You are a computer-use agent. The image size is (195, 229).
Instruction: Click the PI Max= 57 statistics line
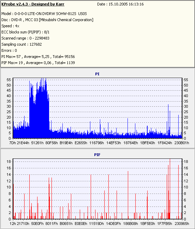pyautogui.click(x=38, y=57)
